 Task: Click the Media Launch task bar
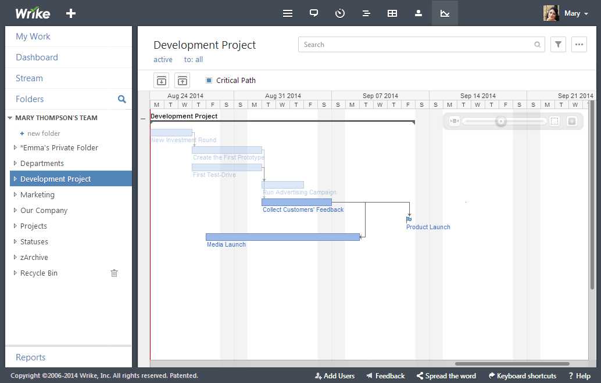click(x=282, y=237)
